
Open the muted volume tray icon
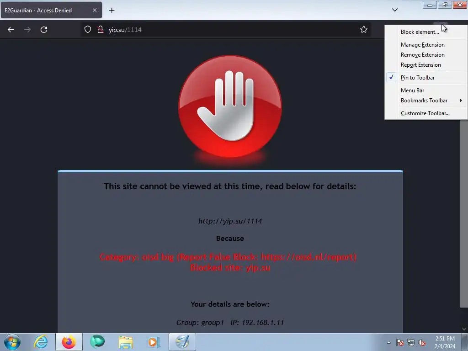[x=422, y=342]
